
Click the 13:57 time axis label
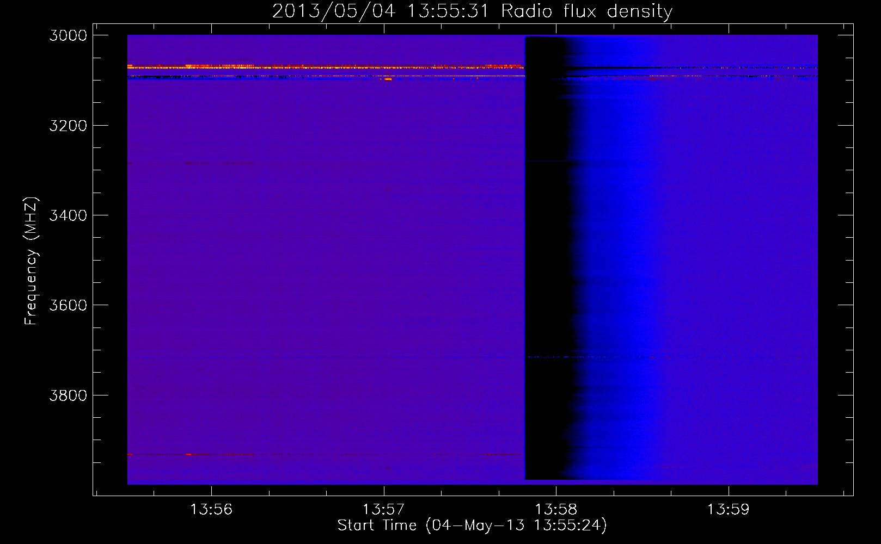384,510
